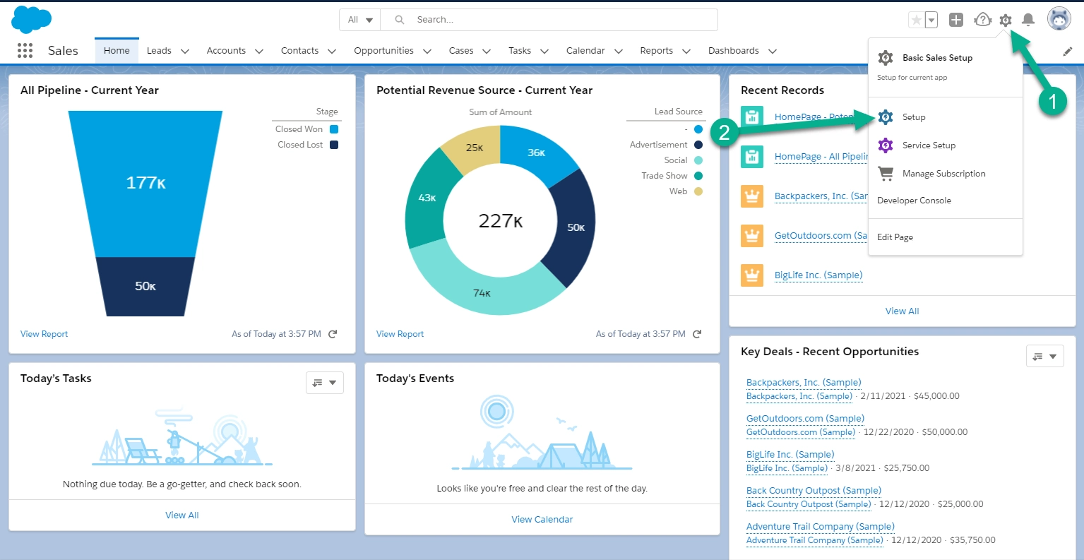Click the Salesforce cloud logo

pos(31,19)
